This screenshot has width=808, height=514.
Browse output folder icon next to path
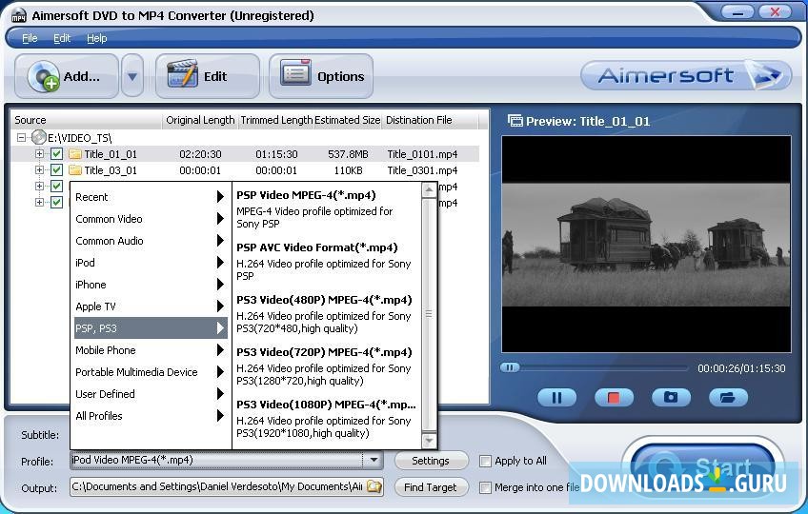tap(374, 487)
